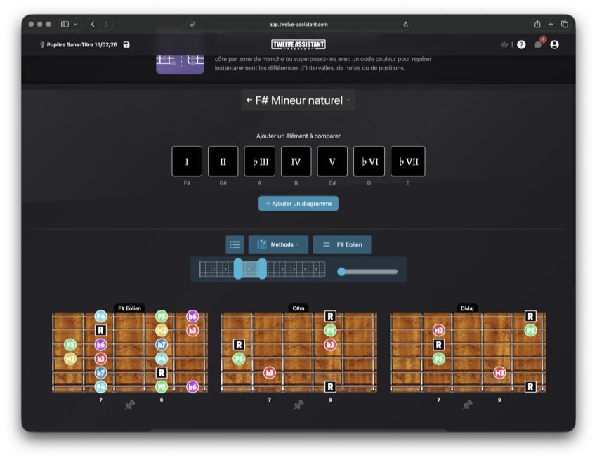Viewport: 597px width, 460px height.
Task: Select the ♭III degree tile
Action: tap(260, 162)
